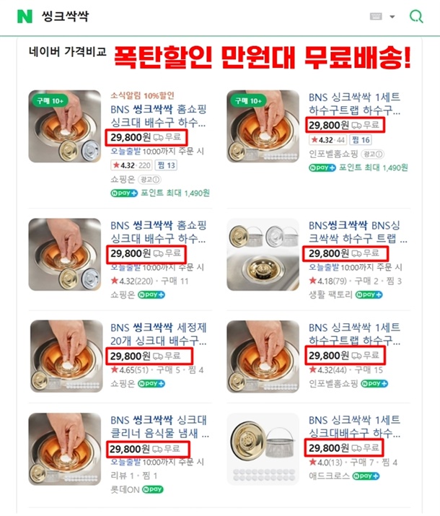Viewport: 440px width, 516px height.
Task: Click the green search magnifier icon
Action: coord(416,16)
